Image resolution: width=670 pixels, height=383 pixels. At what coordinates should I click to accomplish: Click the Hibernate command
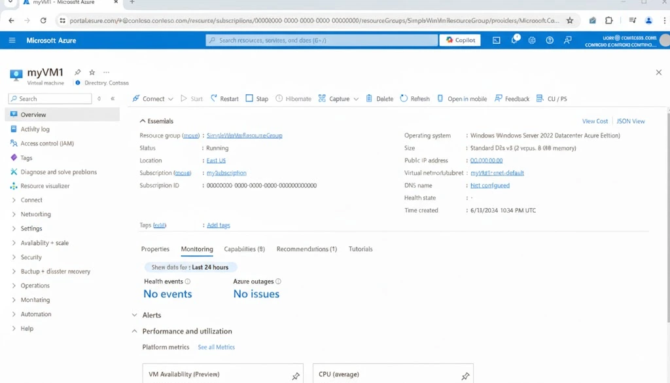coord(293,99)
